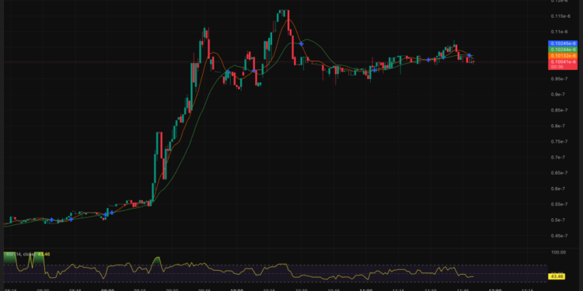Select the last blue cross marker near 11:45
The width and height of the screenshot is (583, 291).
point(470,55)
